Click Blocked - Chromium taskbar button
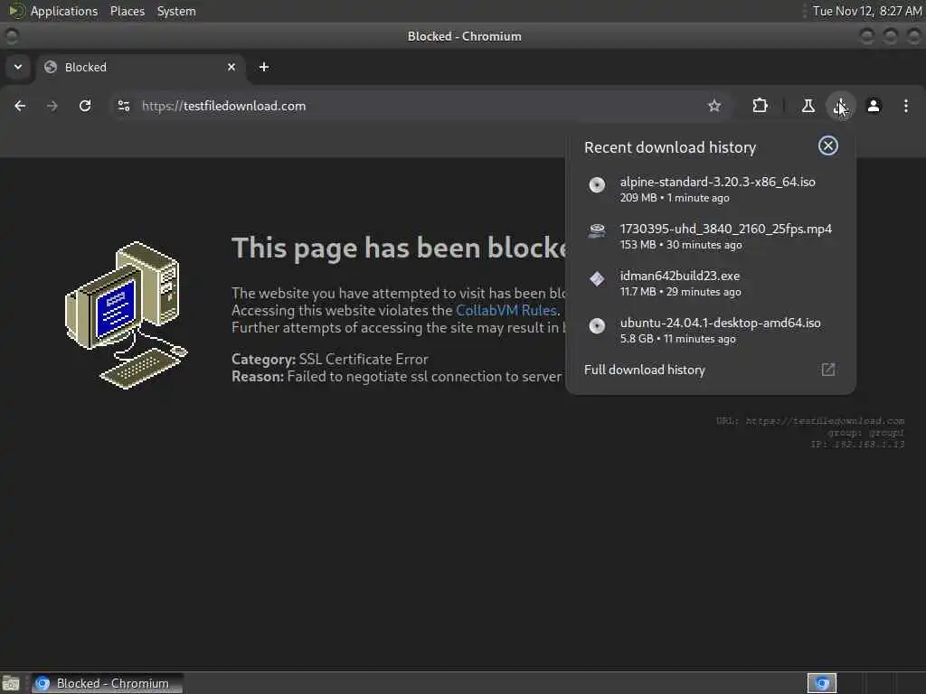The image size is (926, 694). click(108, 683)
